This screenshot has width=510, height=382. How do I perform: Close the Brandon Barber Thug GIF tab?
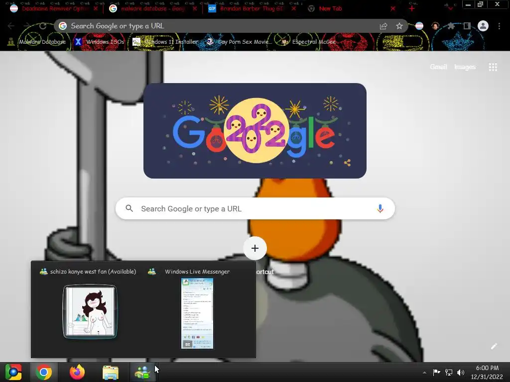pyautogui.click(x=294, y=9)
